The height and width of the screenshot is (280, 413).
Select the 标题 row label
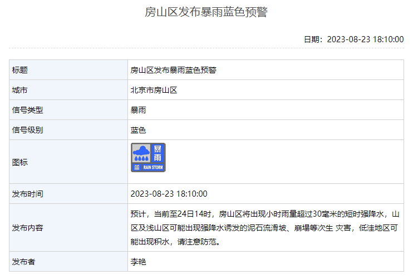[x=20, y=70]
